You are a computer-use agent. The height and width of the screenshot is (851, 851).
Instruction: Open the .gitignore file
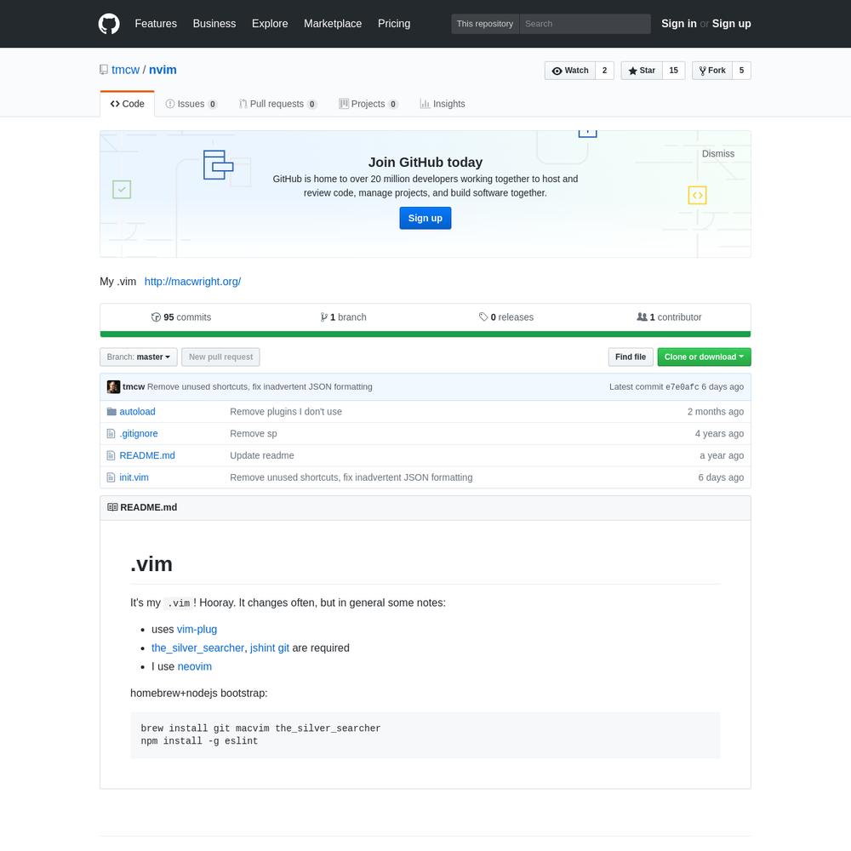139,434
